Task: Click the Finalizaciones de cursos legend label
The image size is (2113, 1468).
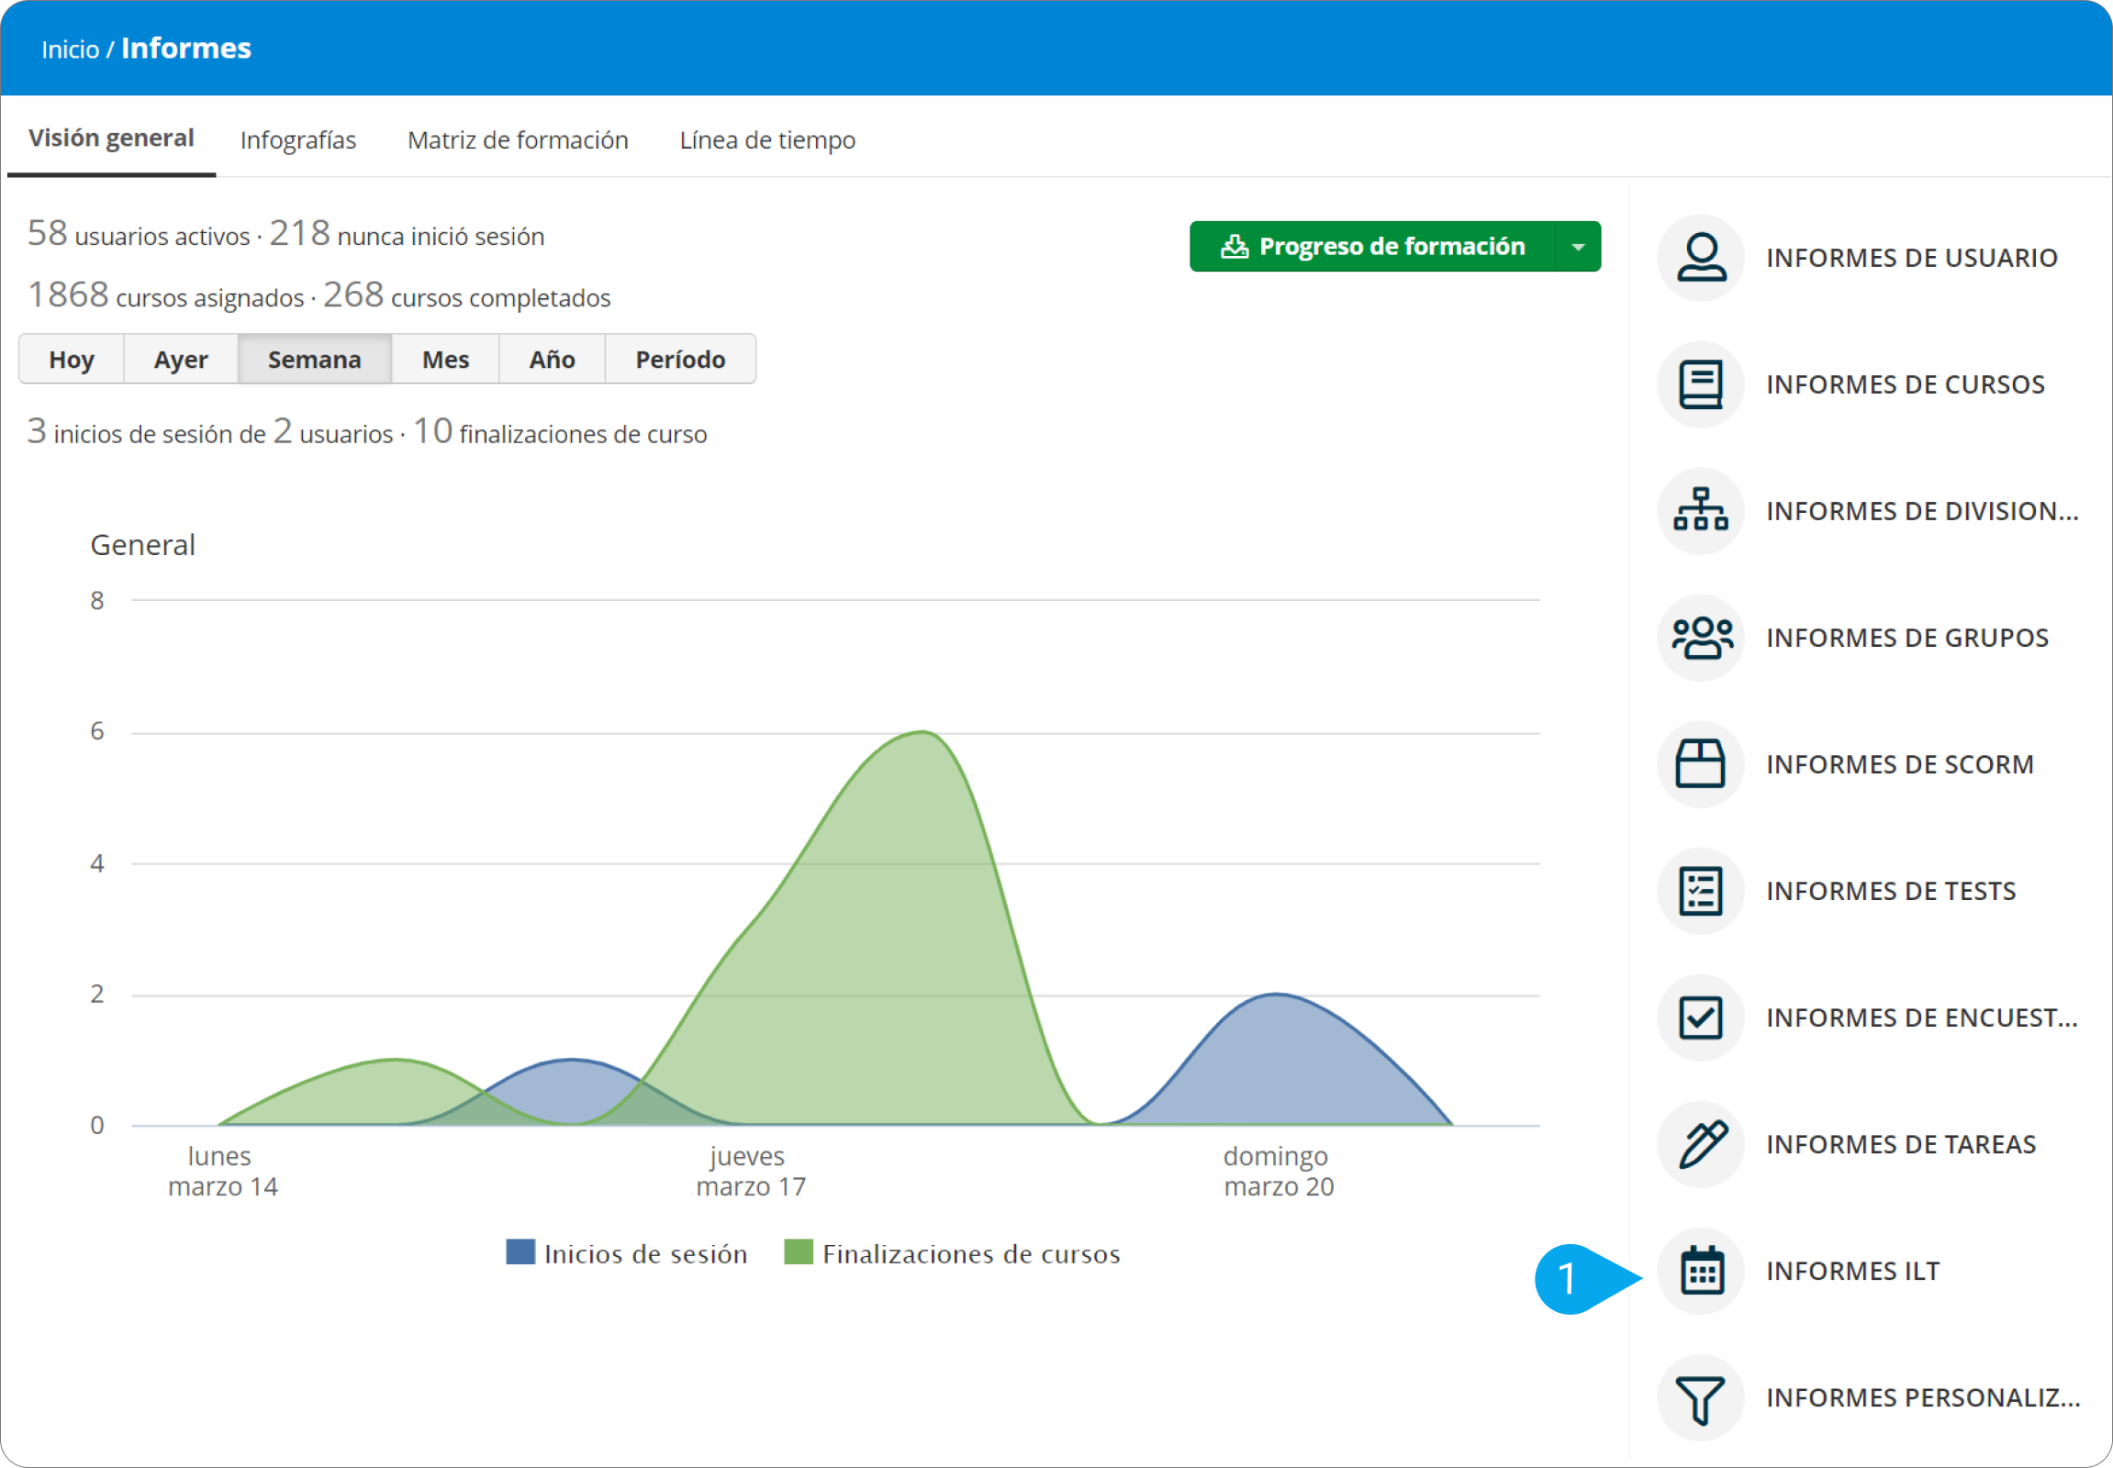Action: [972, 1254]
